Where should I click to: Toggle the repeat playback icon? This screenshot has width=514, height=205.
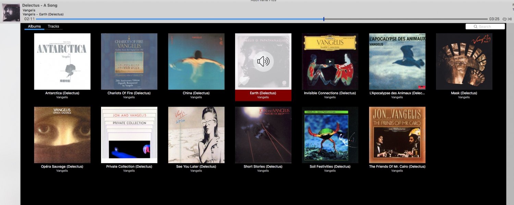click(505, 19)
